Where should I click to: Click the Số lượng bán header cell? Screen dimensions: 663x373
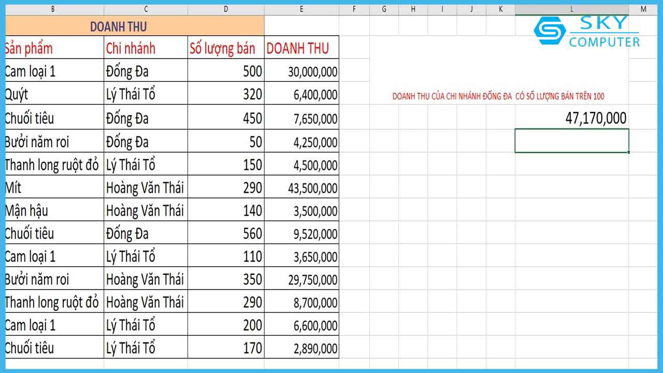tap(226, 48)
